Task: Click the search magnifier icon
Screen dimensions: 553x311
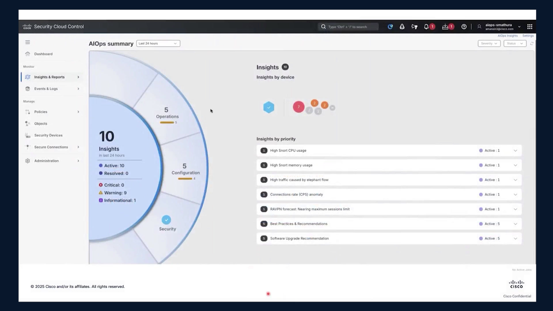Action: coord(323,26)
